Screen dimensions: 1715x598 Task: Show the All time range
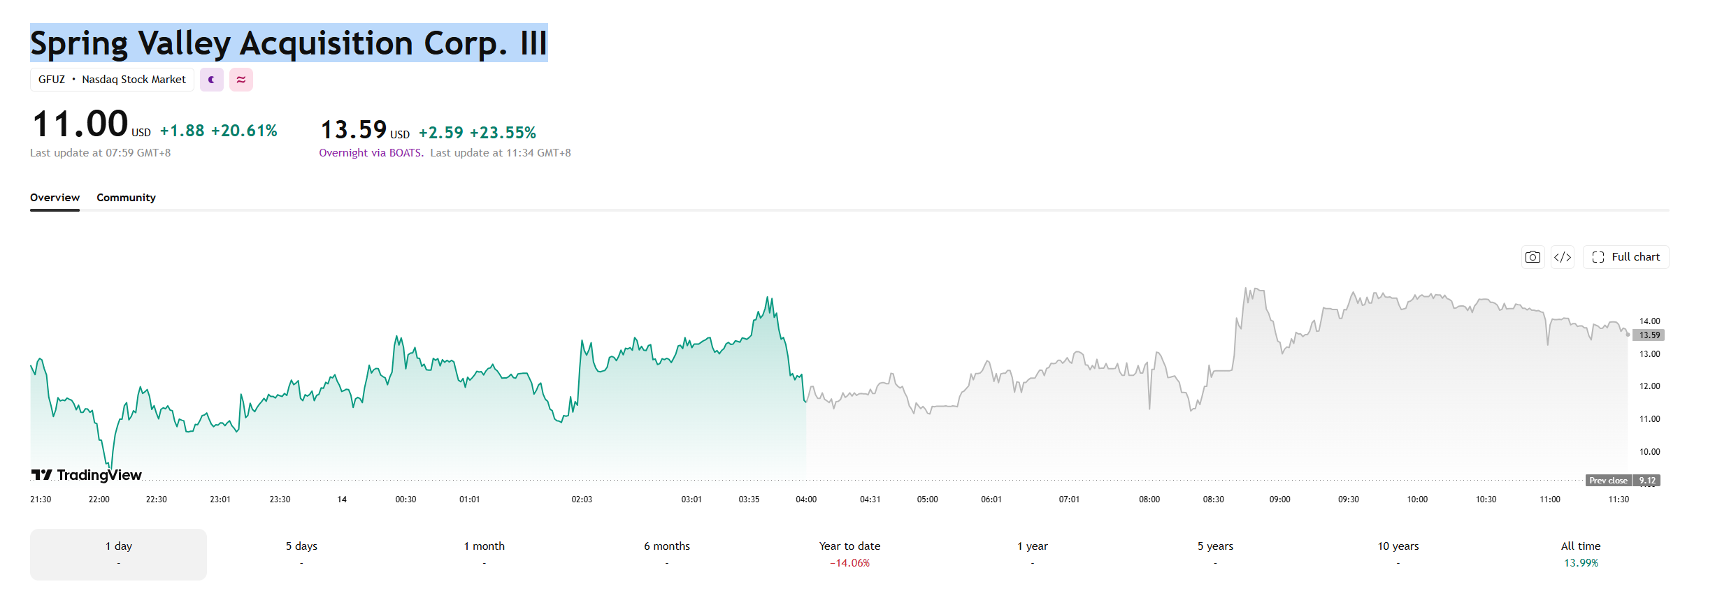(1581, 554)
